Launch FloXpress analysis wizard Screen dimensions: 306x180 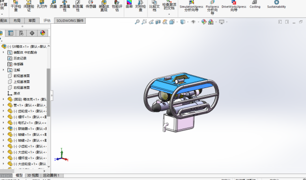tap(212, 7)
